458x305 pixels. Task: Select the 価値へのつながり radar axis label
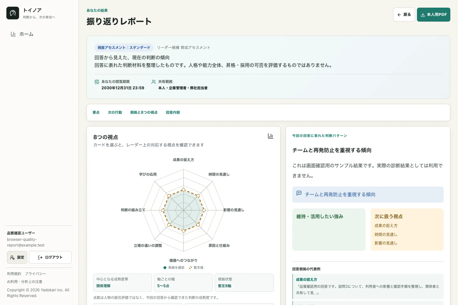point(184,261)
